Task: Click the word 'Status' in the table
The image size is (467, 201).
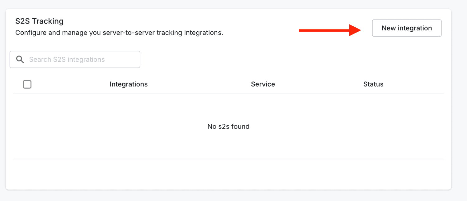Action: pyautogui.click(x=373, y=84)
